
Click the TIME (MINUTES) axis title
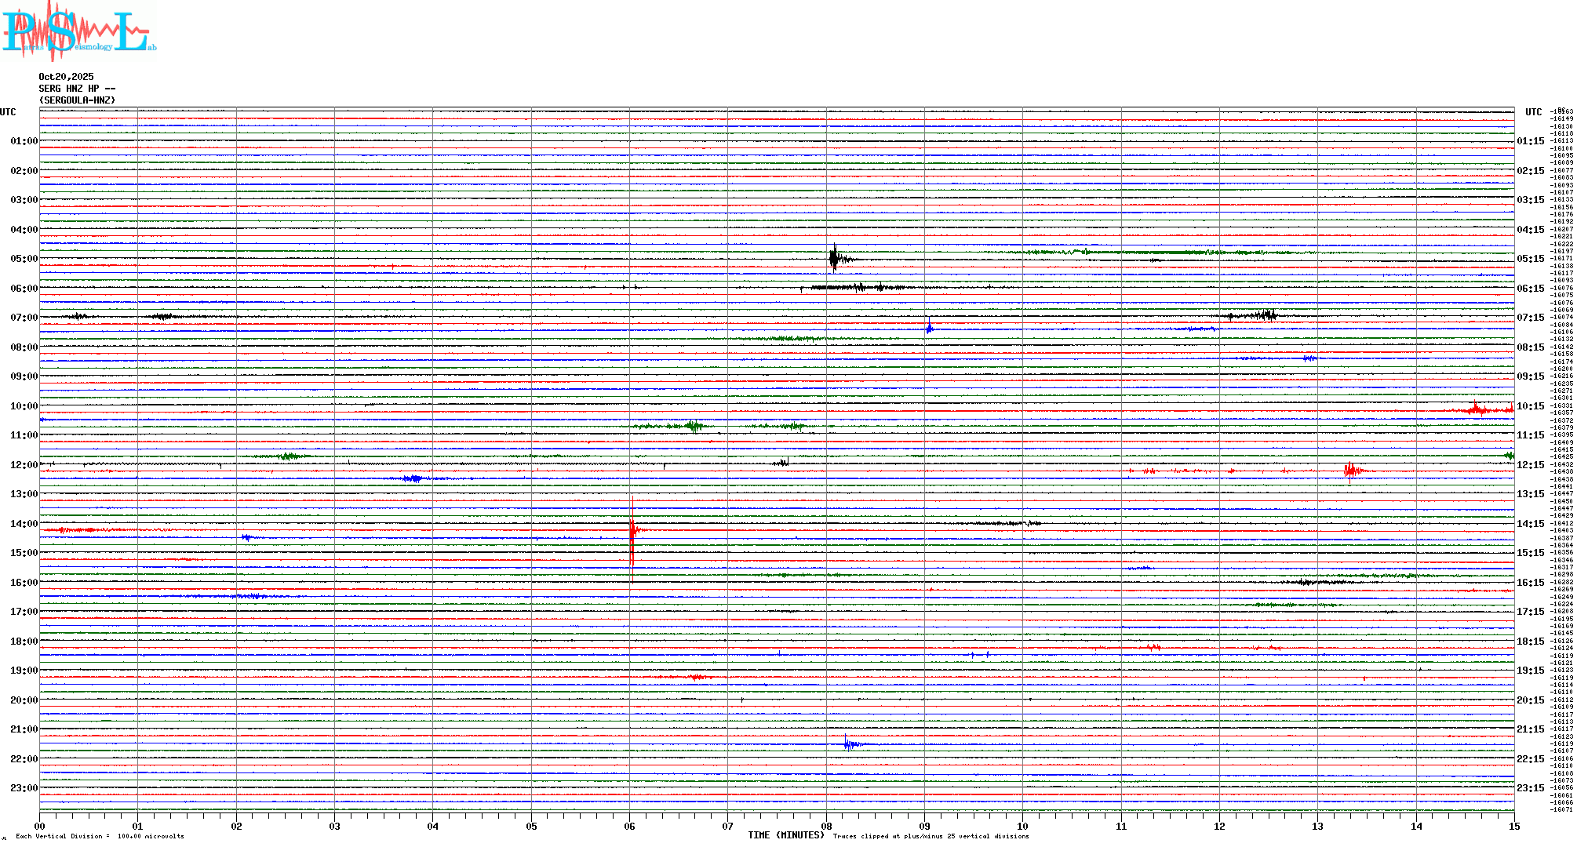pyautogui.click(x=785, y=835)
